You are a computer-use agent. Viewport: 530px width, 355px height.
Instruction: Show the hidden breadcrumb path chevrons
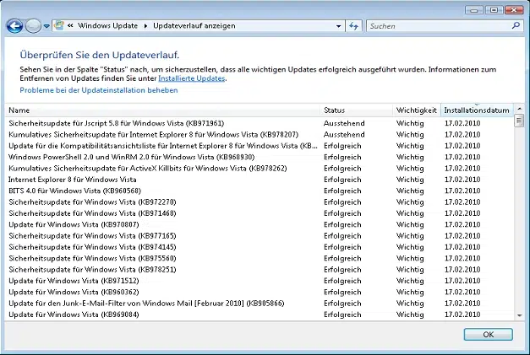click(x=70, y=25)
